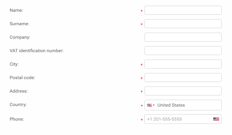Click the "Phone:" label text
This screenshot has height=135, width=232.
[17, 119]
